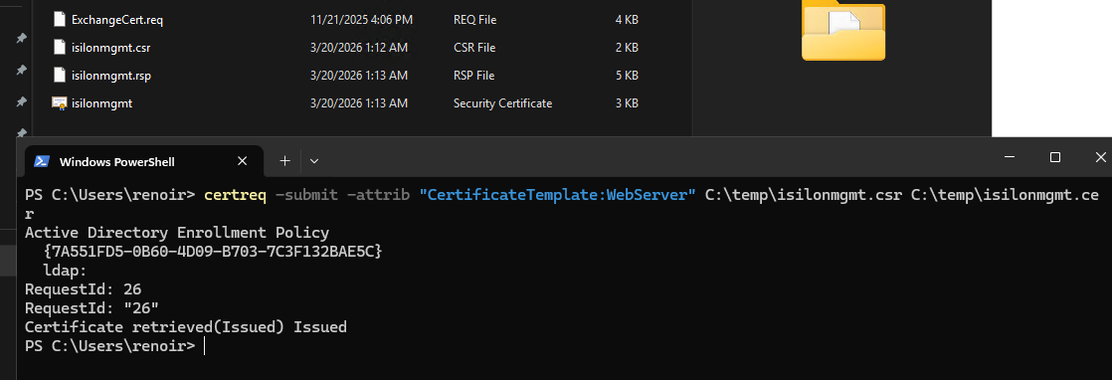Select the isilonmgmt.rsp file icon
The width and height of the screenshot is (1112, 380).
[59, 76]
